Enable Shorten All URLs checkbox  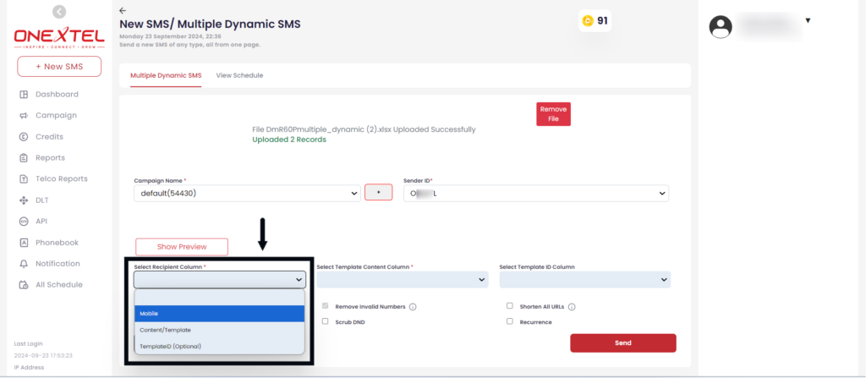[510, 305]
